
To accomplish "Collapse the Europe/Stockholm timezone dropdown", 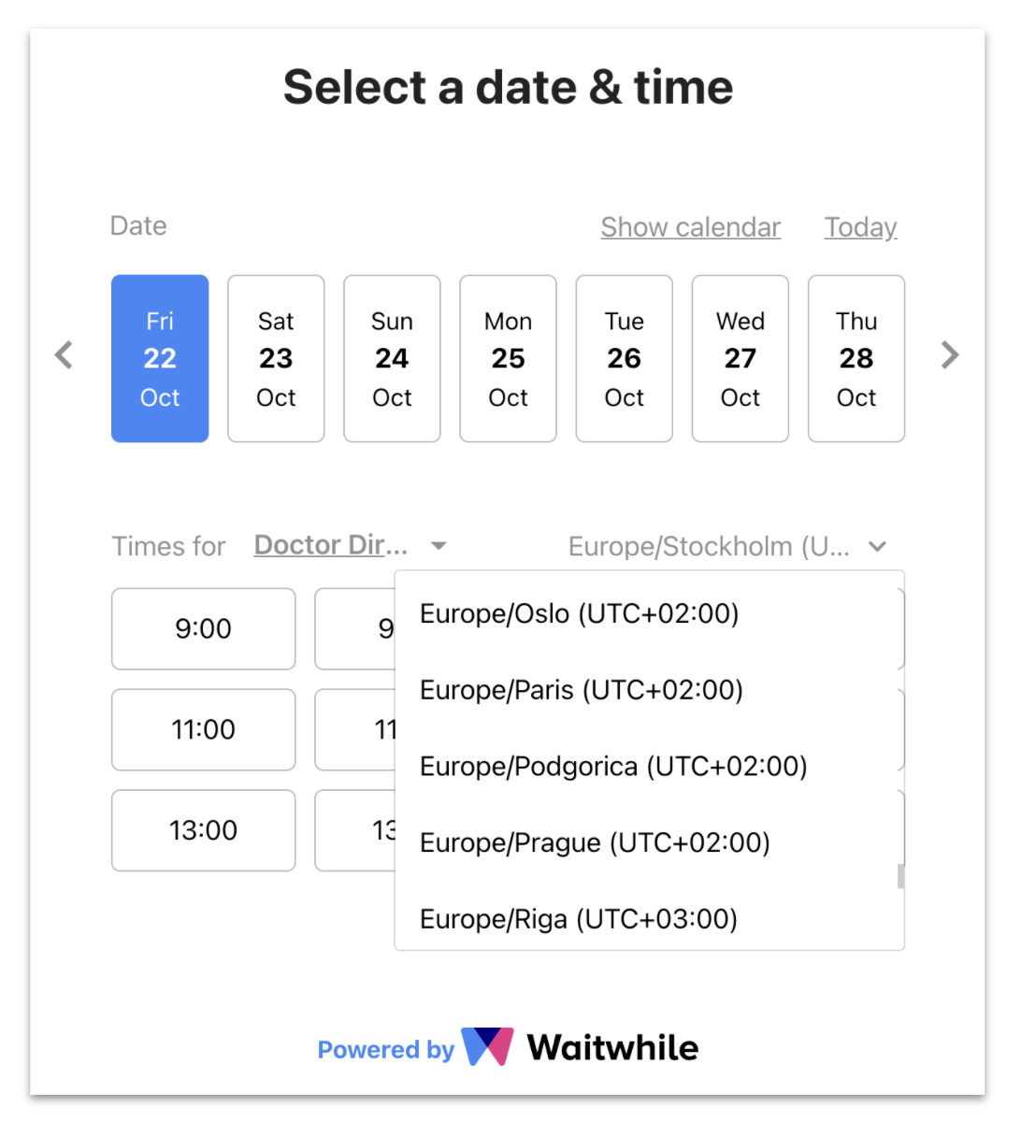I will pos(877,546).
